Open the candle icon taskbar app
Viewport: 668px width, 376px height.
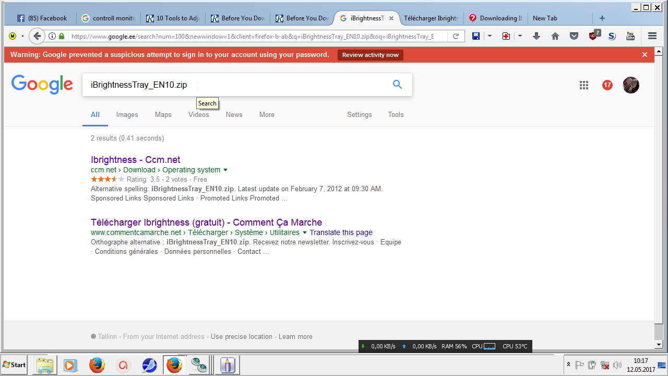[227, 365]
